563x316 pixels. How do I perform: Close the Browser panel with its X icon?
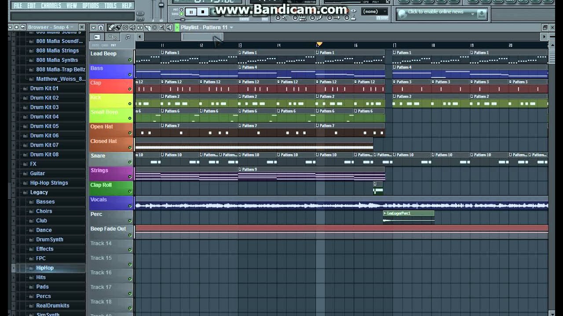click(x=82, y=27)
